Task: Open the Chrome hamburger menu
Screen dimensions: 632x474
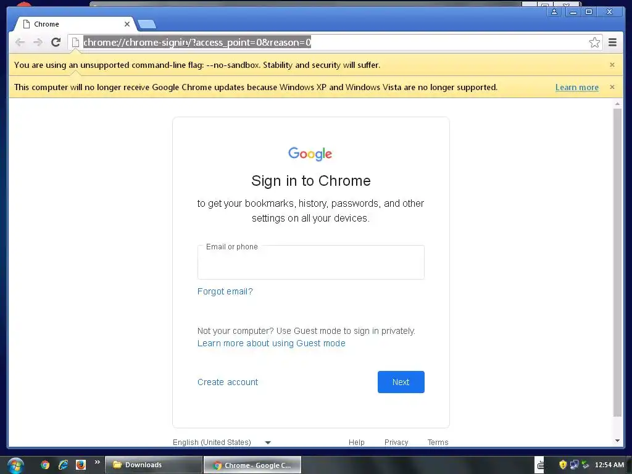Action: tap(612, 43)
